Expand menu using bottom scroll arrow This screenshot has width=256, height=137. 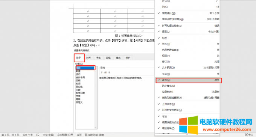tap(187, 135)
